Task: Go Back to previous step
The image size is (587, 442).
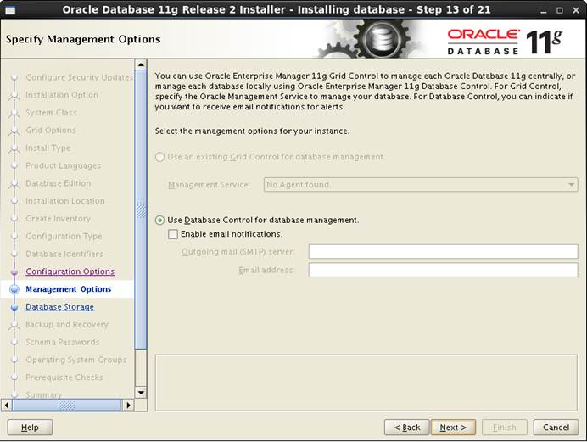Action: (407, 428)
